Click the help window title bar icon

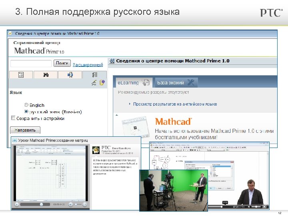[10, 34]
